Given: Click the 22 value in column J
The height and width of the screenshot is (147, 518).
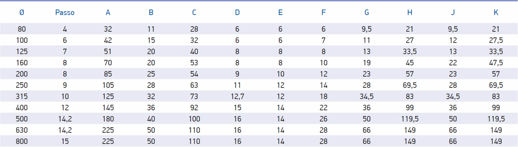Looking at the screenshot, I should pyautogui.click(x=453, y=63).
